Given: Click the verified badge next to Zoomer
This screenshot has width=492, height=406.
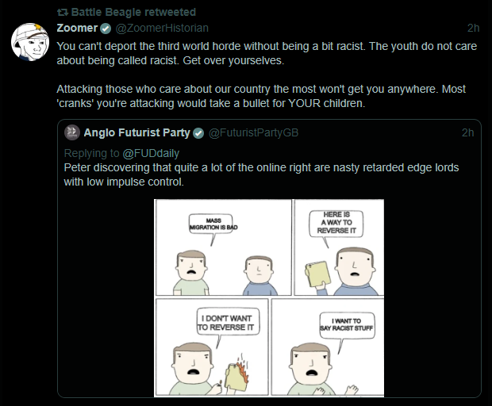Looking at the screenshot, I should pos(106,29).
